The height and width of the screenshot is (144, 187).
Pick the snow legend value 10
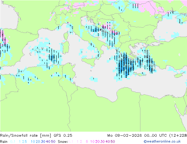[92, 142]
